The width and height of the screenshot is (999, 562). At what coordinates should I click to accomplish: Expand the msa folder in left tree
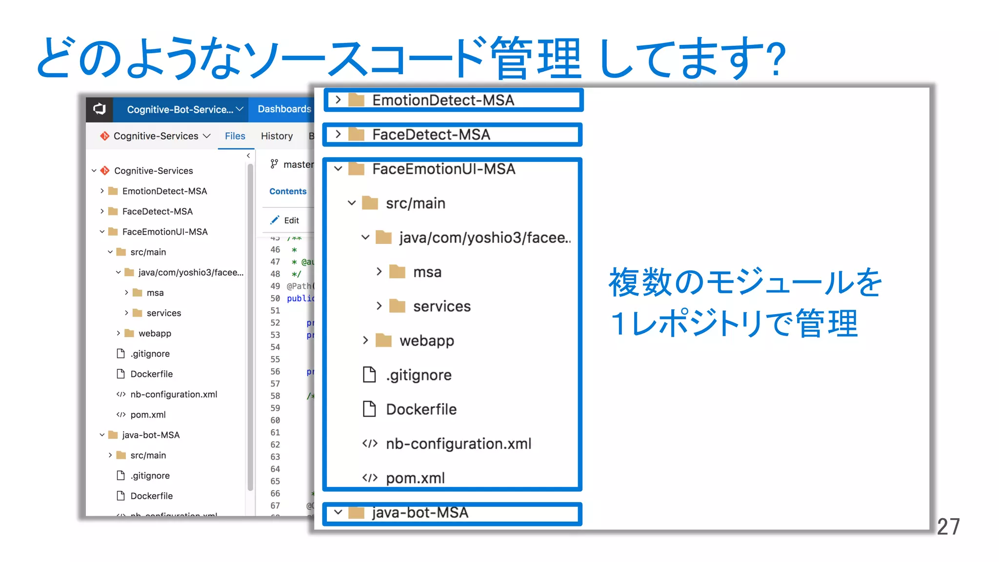[126, 292]
